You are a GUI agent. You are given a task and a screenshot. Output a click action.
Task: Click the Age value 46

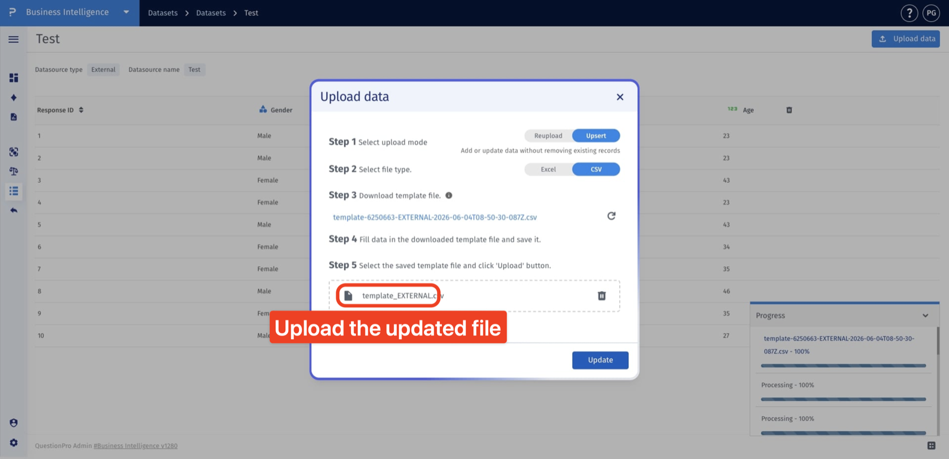click(x=727, y=291)
